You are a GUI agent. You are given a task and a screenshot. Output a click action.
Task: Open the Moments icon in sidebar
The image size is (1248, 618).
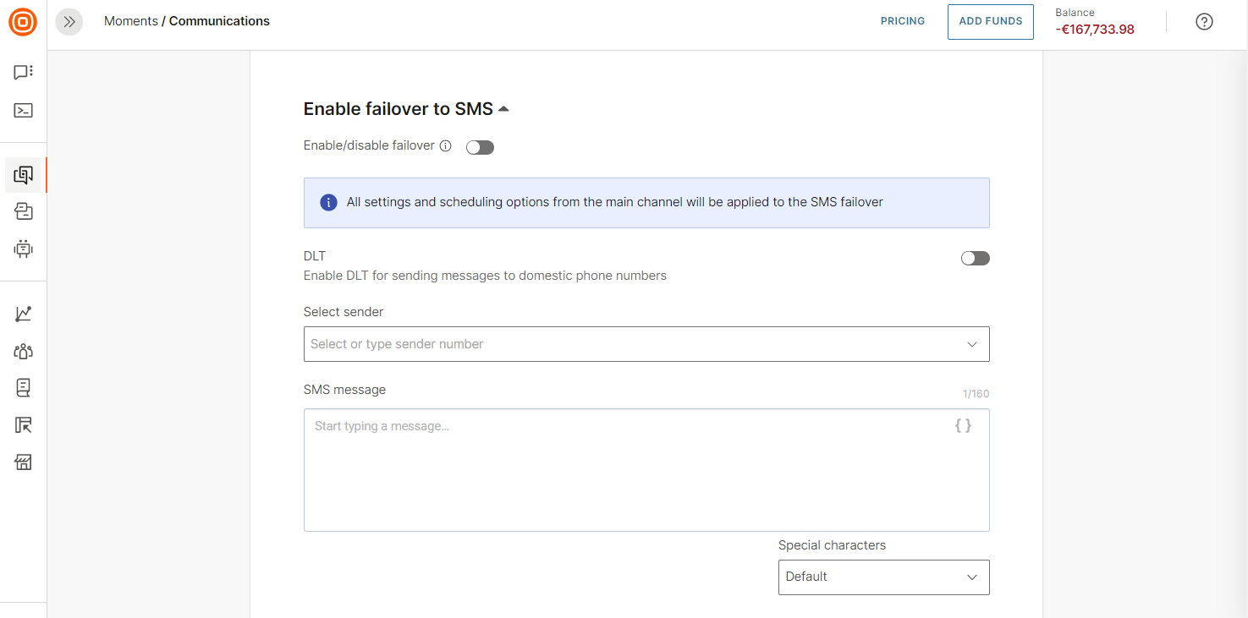click(x=23, y=175)
